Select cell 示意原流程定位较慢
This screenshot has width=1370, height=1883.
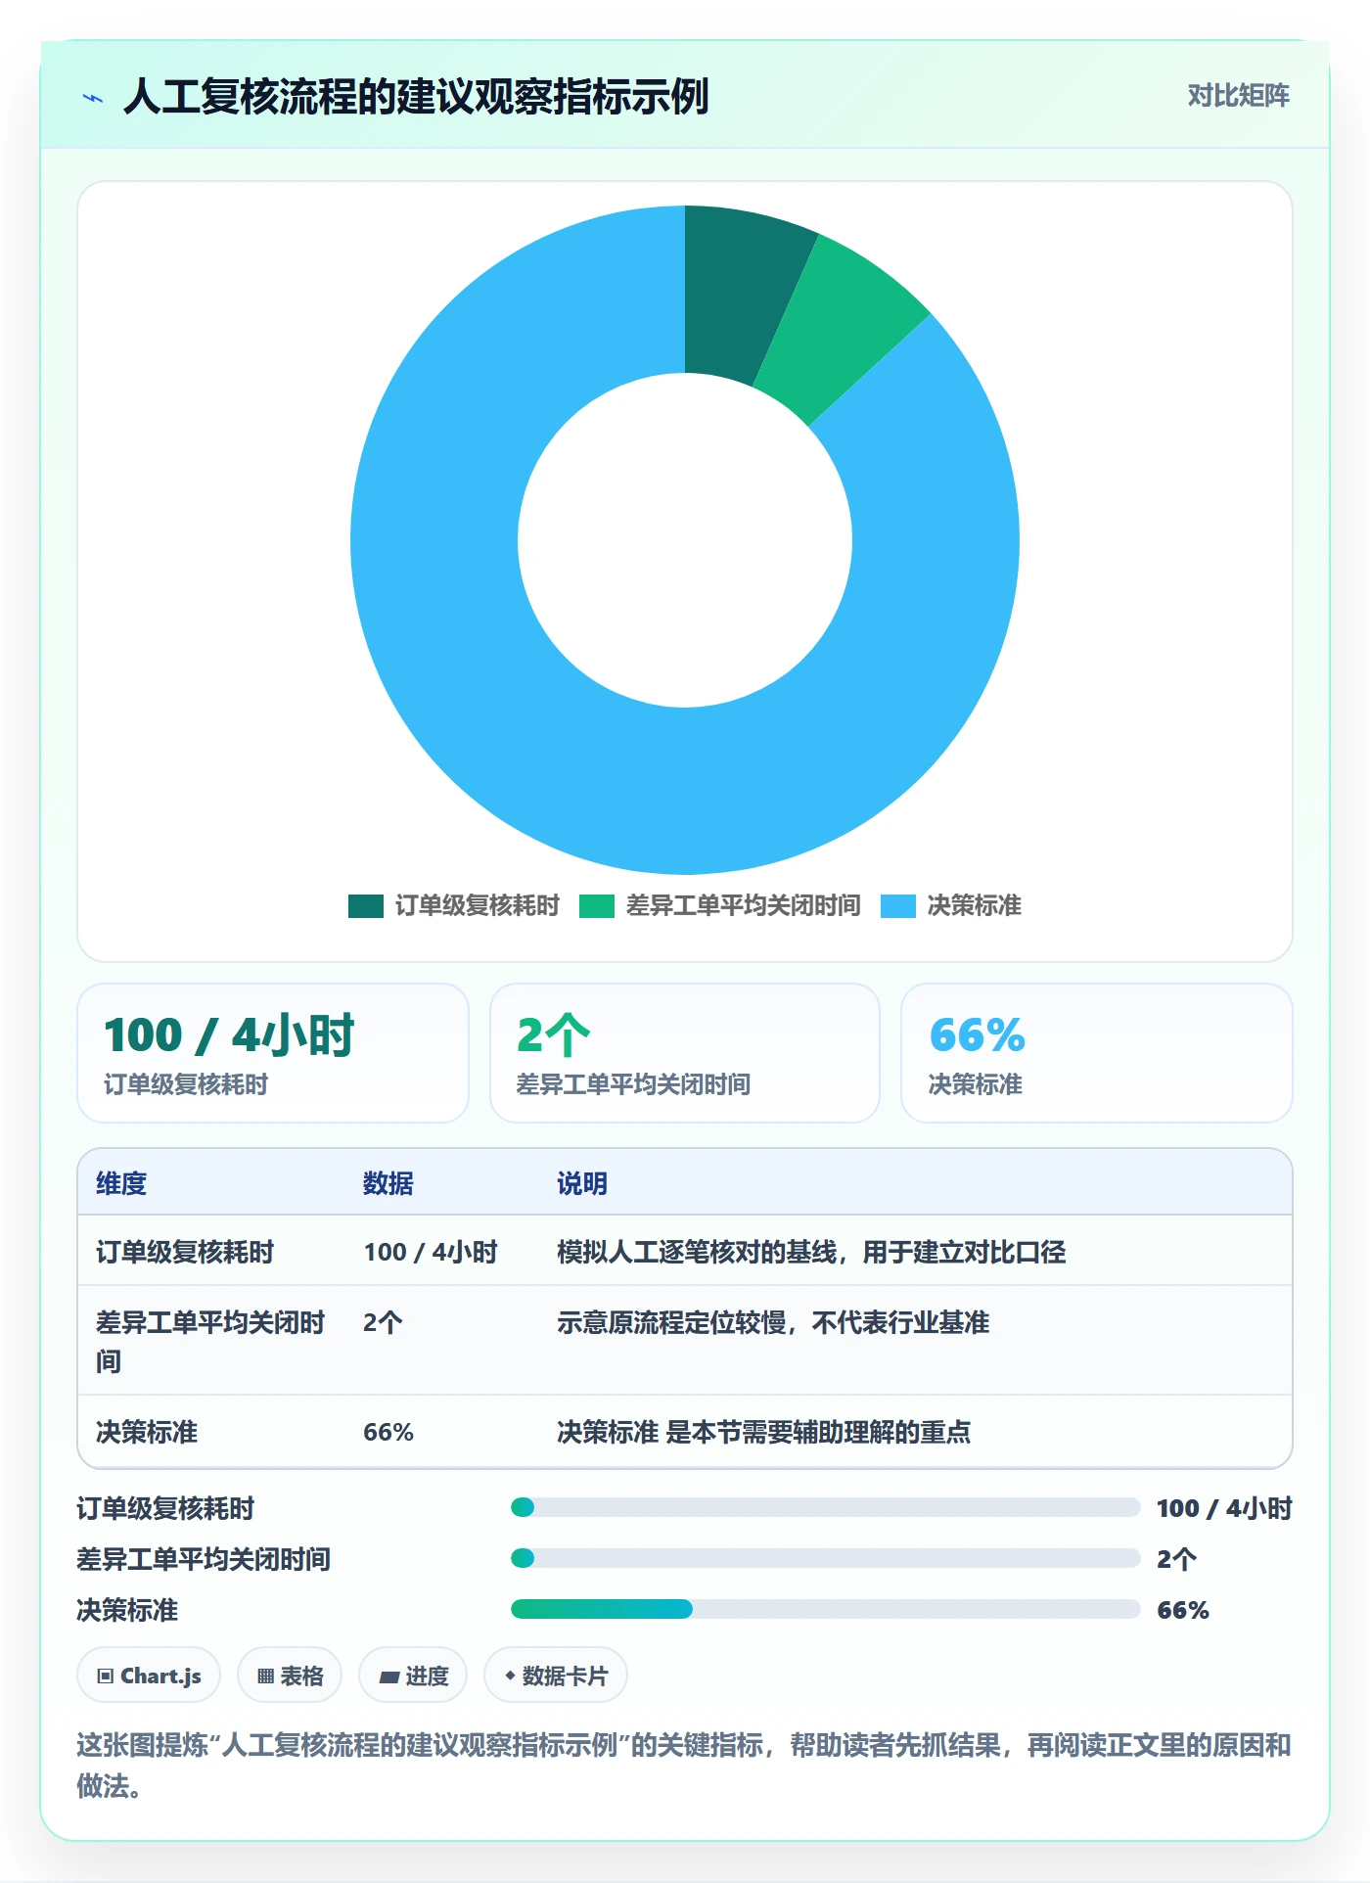(x=773, y=1322)
